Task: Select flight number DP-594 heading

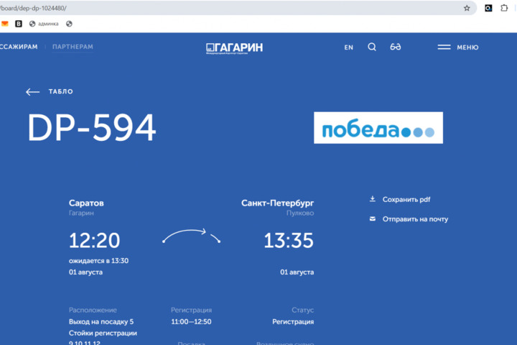Action: (x=92, y=128)
